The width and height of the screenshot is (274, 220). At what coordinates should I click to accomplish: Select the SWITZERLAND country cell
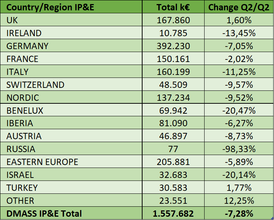click(x=35, y=85)
